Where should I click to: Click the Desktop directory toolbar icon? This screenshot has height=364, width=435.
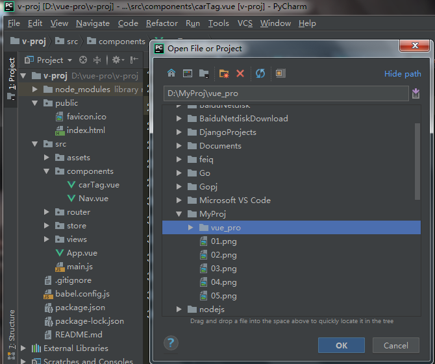pyautogui.click(x=188, y=73)
